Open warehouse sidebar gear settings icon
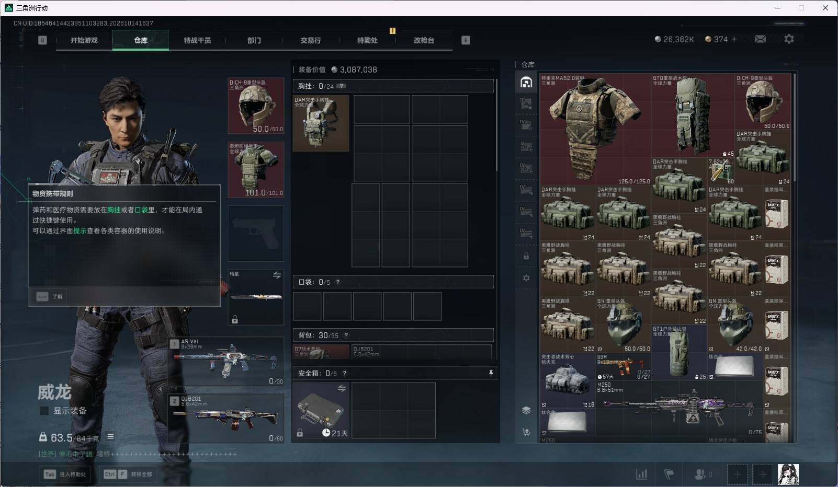Screen dimensions: 838x487 [526, 278]
